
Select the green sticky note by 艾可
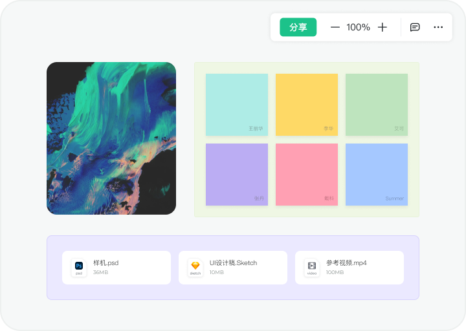[x=377, y=105]
